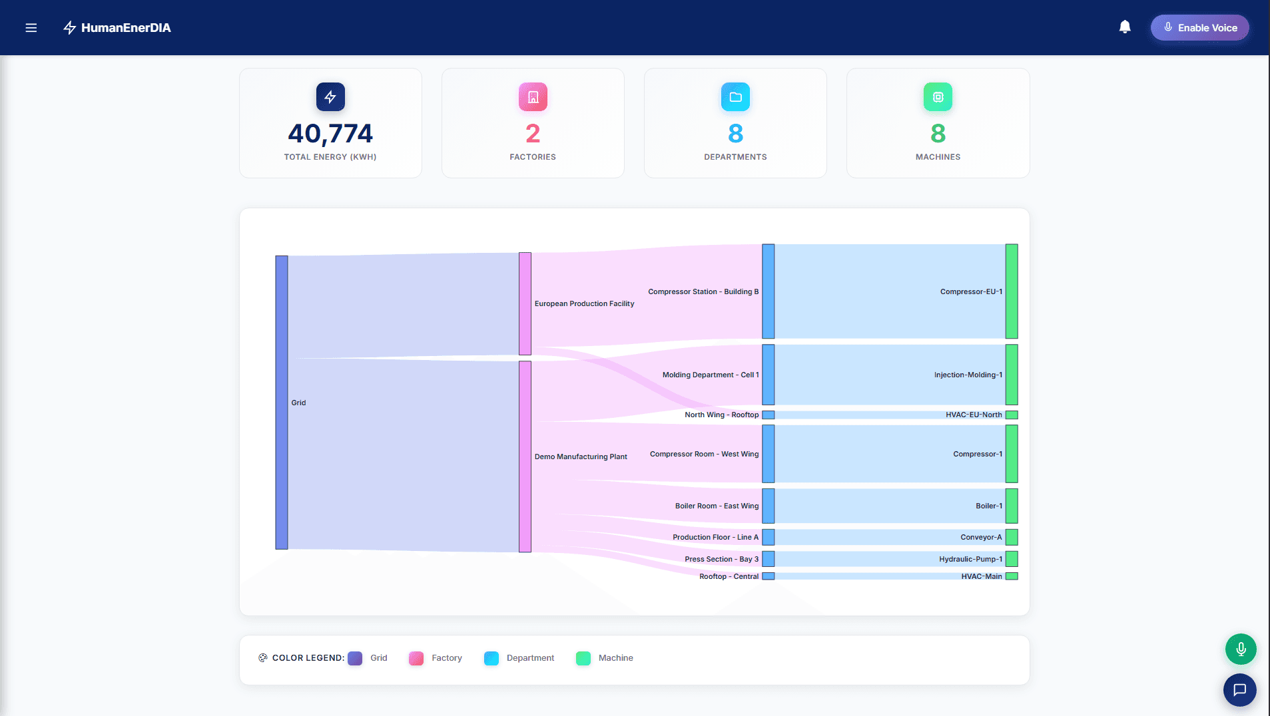
Task: Click the HumanEnerDIA lightning logo
Action: click(x=70, y=27)
